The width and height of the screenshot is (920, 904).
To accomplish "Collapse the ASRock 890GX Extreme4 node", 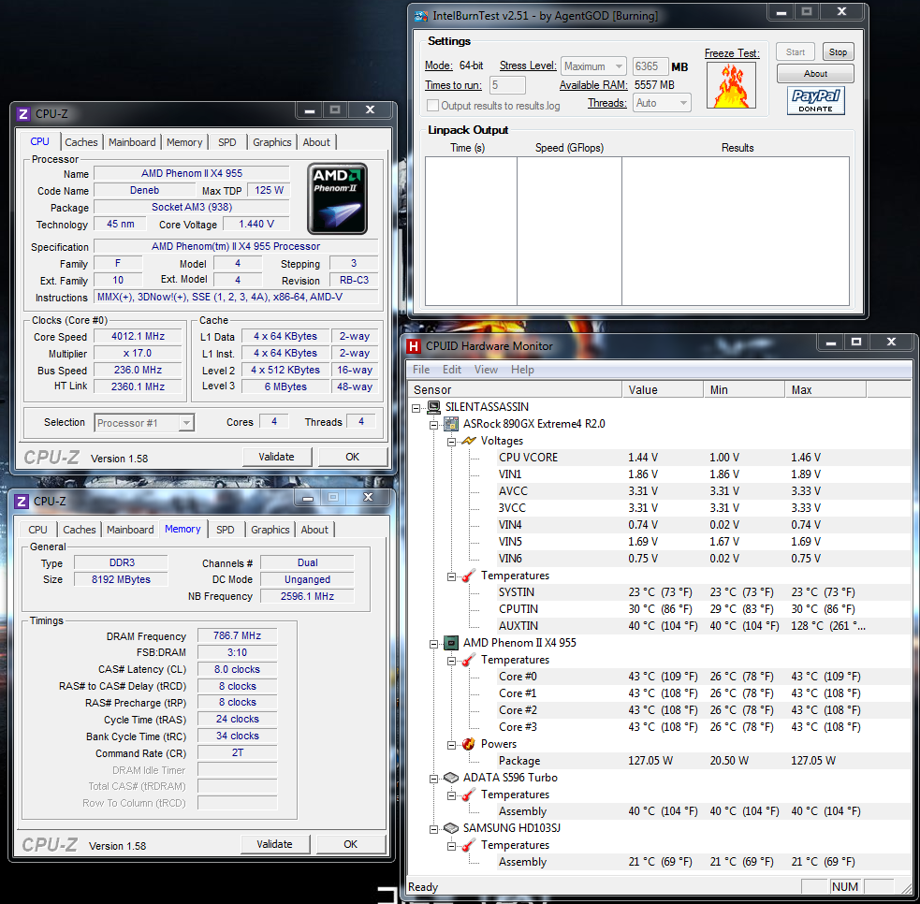I will point(433,425).
